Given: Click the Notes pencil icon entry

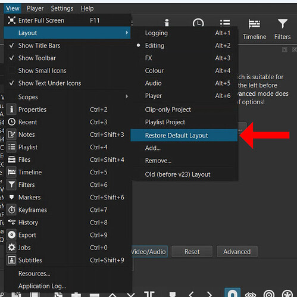Looking at the screenshot, I should coord(12,135).
